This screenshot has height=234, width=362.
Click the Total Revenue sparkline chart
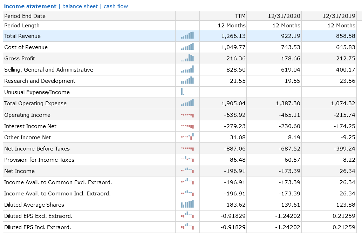(187, 36)
